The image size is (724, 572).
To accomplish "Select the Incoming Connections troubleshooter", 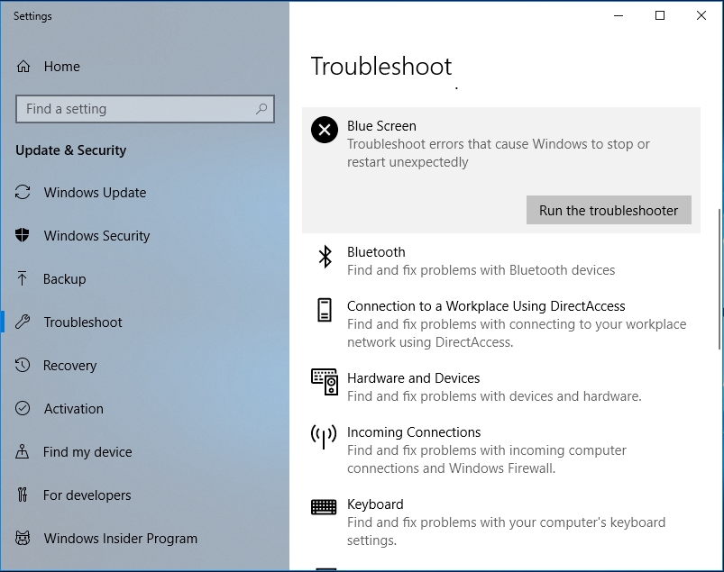I will pos(501,449).
